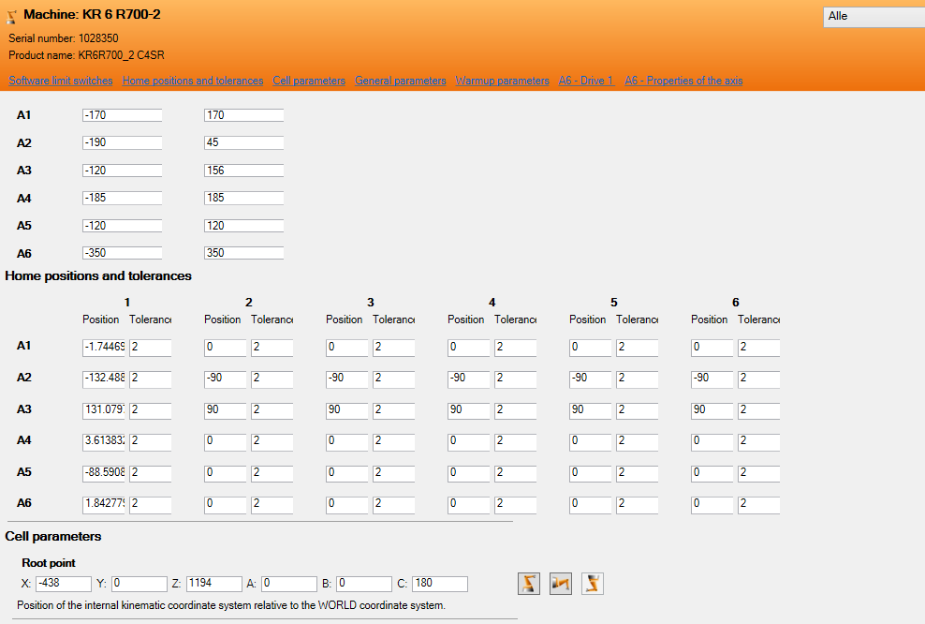Edit Home 1 A3 position 131.079

104,409
